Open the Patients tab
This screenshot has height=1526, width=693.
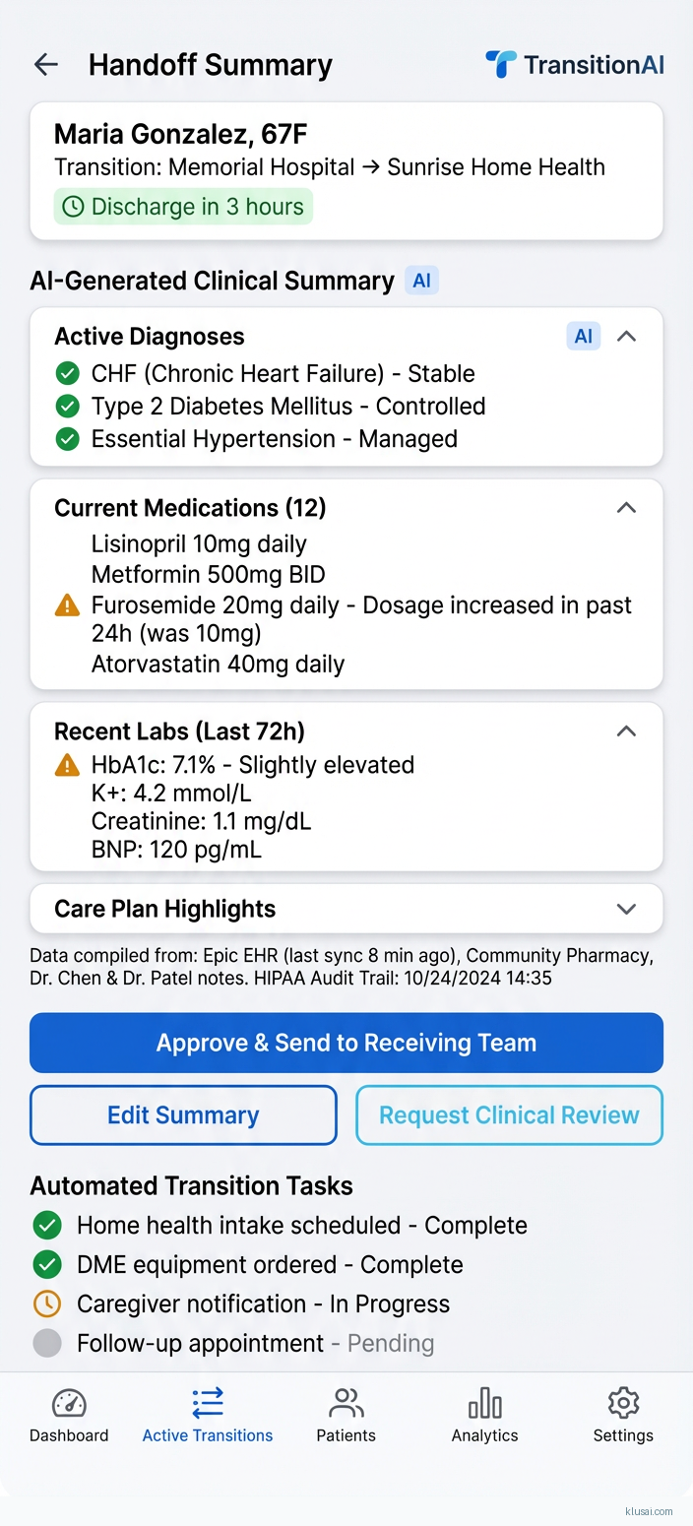(x=346, y=1414)
